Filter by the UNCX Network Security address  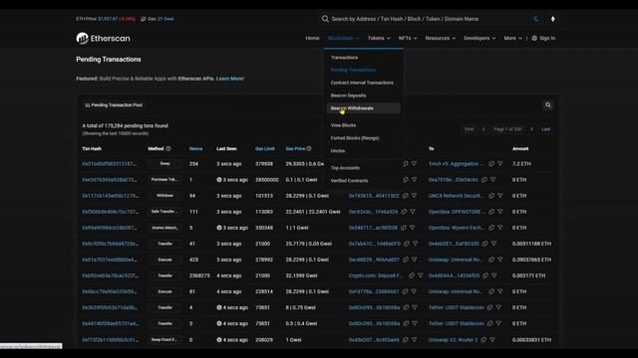click(500, 196)
